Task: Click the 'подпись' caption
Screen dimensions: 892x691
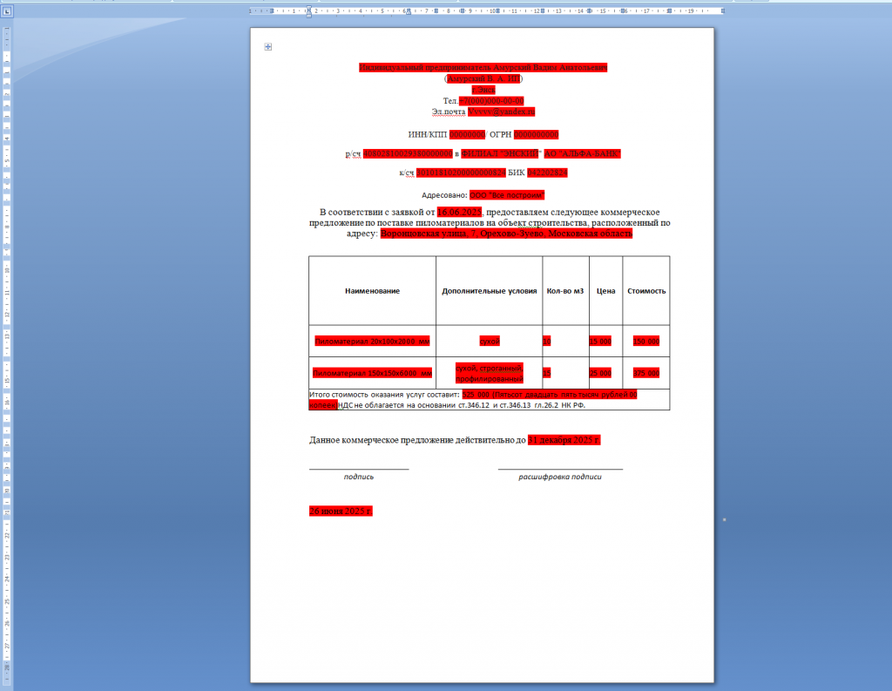Action: pos(359,477)
